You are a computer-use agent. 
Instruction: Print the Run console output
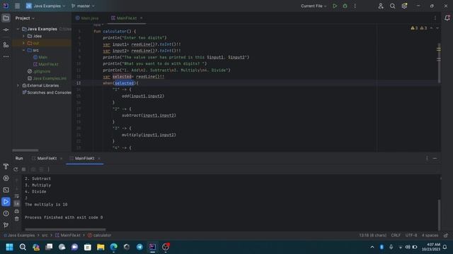(17, 212)
